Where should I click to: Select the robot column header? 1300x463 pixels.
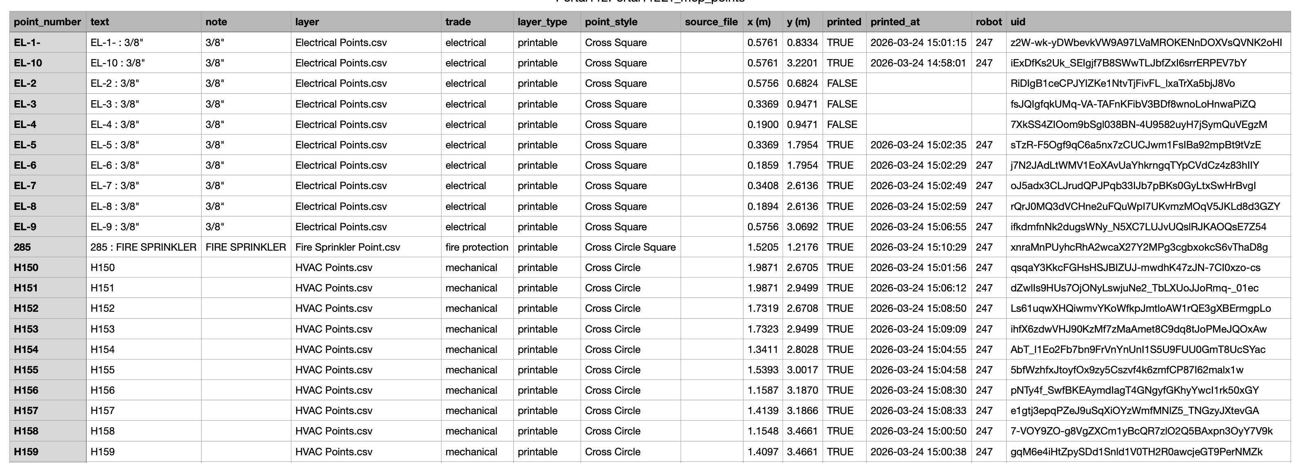(x=989, y=22)
